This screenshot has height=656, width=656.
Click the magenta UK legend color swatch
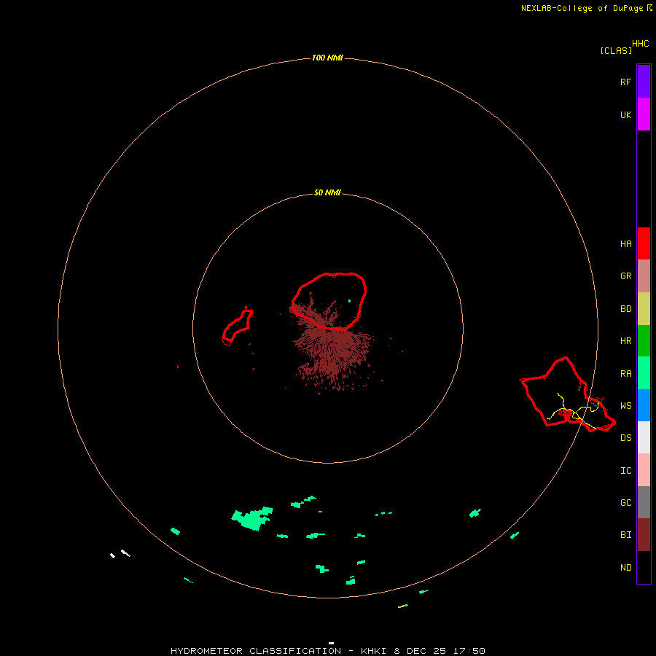pos(644,114)
